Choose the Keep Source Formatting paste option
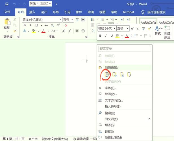Image resolution: width=174 pixels, height=141 pixels. pos(107,74)
